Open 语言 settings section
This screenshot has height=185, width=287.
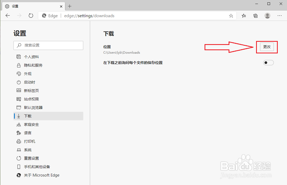tap(48, 133)
